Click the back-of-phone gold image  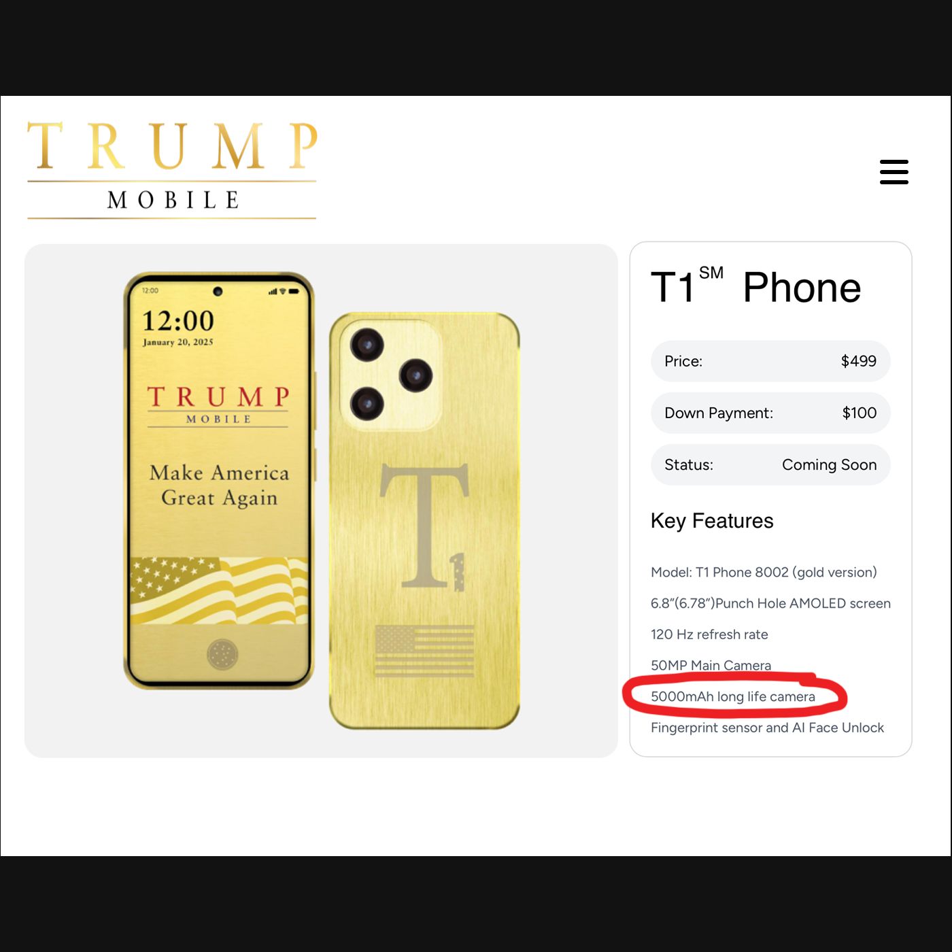click(424, 521)
